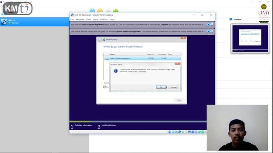The height and width of the screenshot is (153, 273).
Task: Open the Help menu
Action: click(112, 20)
